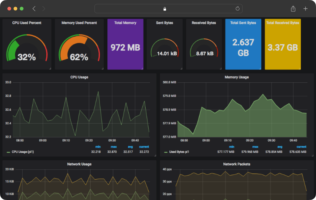Click the blue Total Sent Bytes stat panel
The image size is (316, 200).
pos(243,44)
